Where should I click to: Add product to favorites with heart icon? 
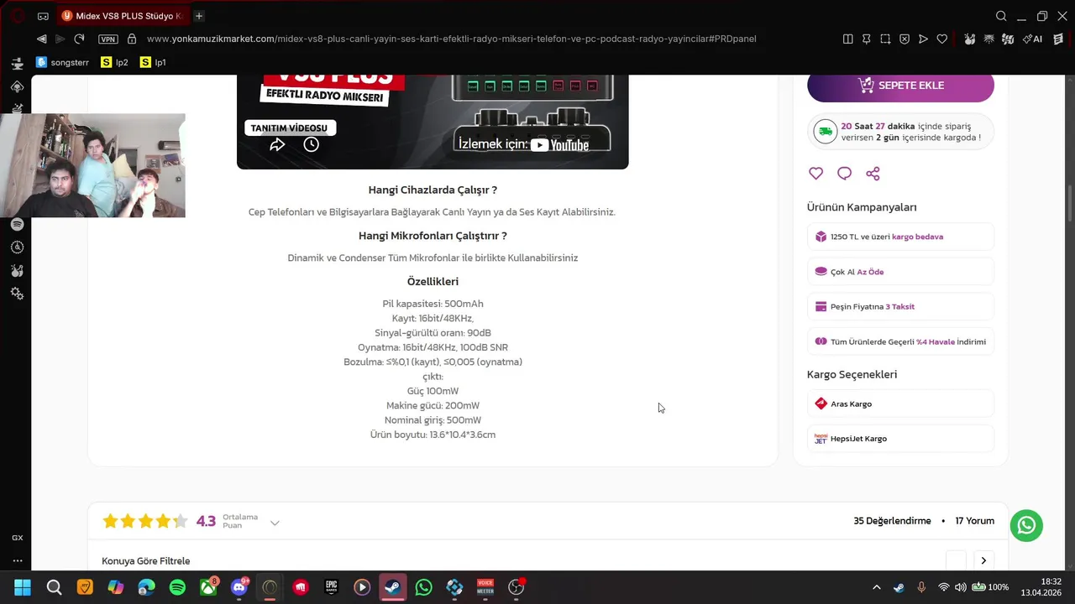815,174
